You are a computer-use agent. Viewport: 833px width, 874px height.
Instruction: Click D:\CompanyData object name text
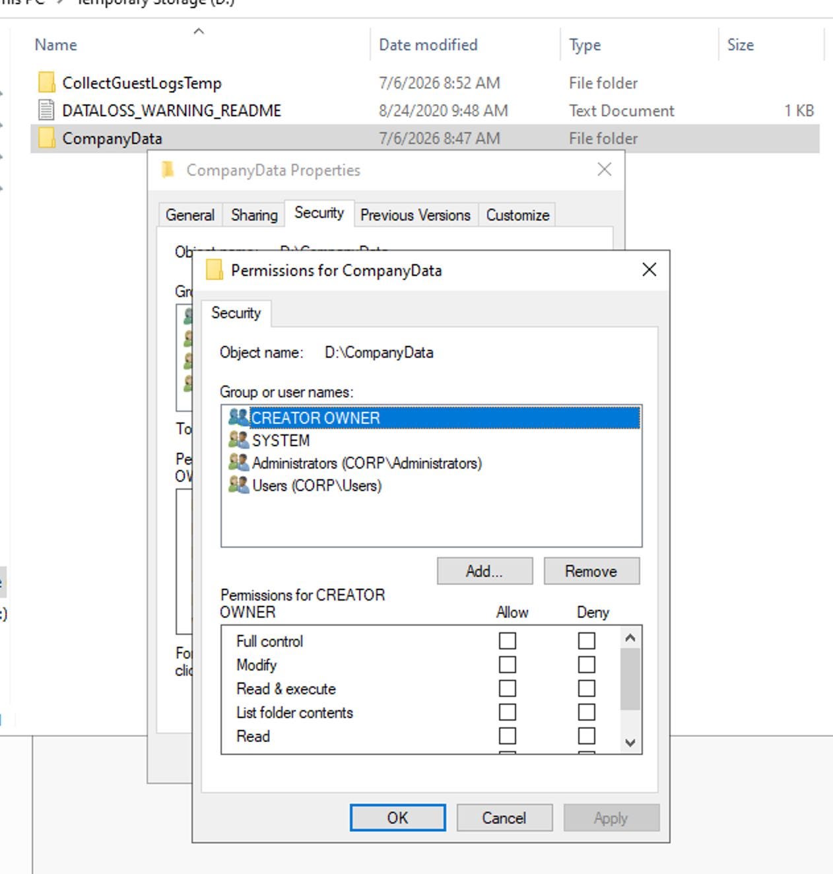[379, 353]
